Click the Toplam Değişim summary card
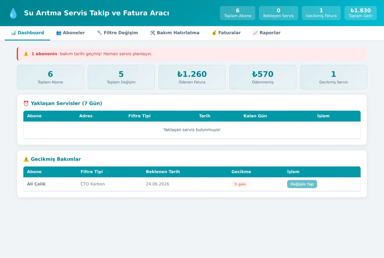 (x=121, y=77)
